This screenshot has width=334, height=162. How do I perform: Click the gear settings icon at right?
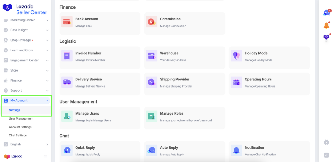tap(326, 142)
